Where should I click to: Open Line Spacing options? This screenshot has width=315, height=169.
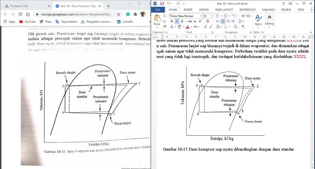click(x=241, y=21)
